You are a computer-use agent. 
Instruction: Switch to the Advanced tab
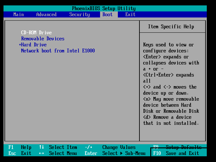pyautogui.click(x=46, y=15)
